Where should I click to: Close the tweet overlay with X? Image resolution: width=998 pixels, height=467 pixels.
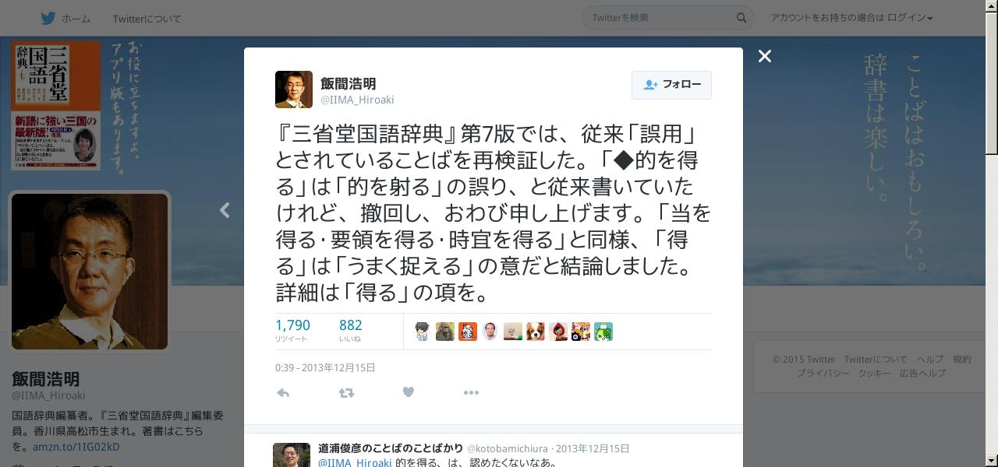tap(765, 56)
